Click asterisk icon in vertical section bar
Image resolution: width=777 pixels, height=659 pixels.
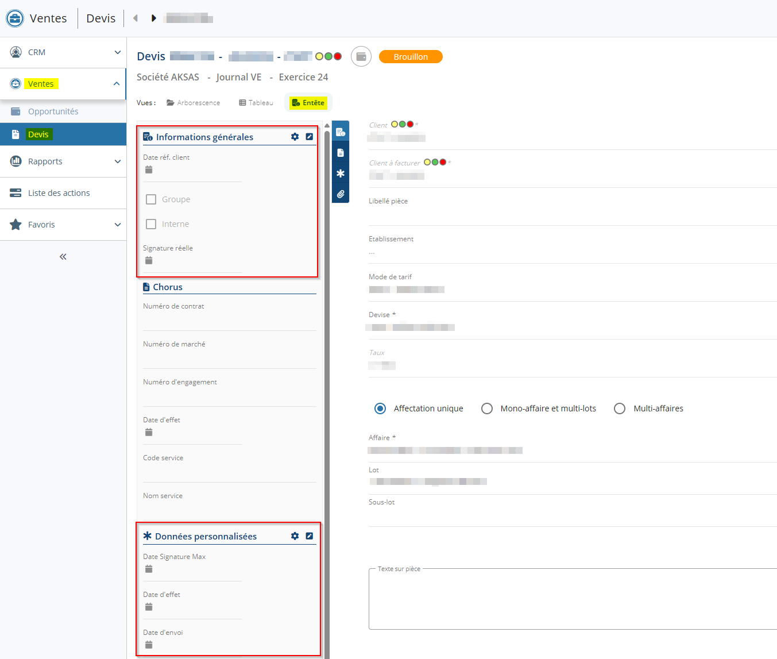coord(341,174)
